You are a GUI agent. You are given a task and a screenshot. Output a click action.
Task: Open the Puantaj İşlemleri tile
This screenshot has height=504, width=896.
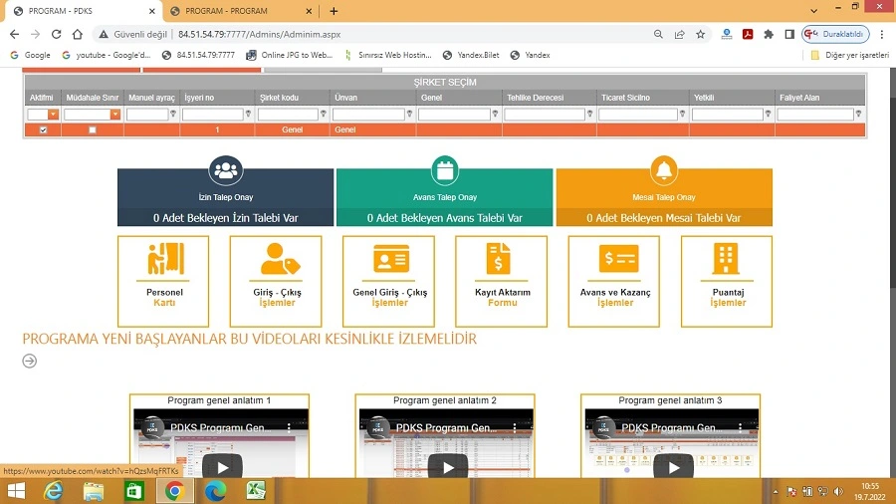727,280
